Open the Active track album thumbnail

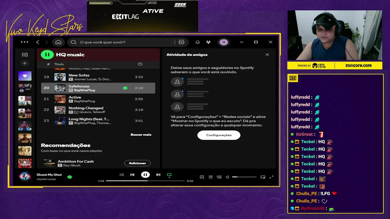click(60, 99)
